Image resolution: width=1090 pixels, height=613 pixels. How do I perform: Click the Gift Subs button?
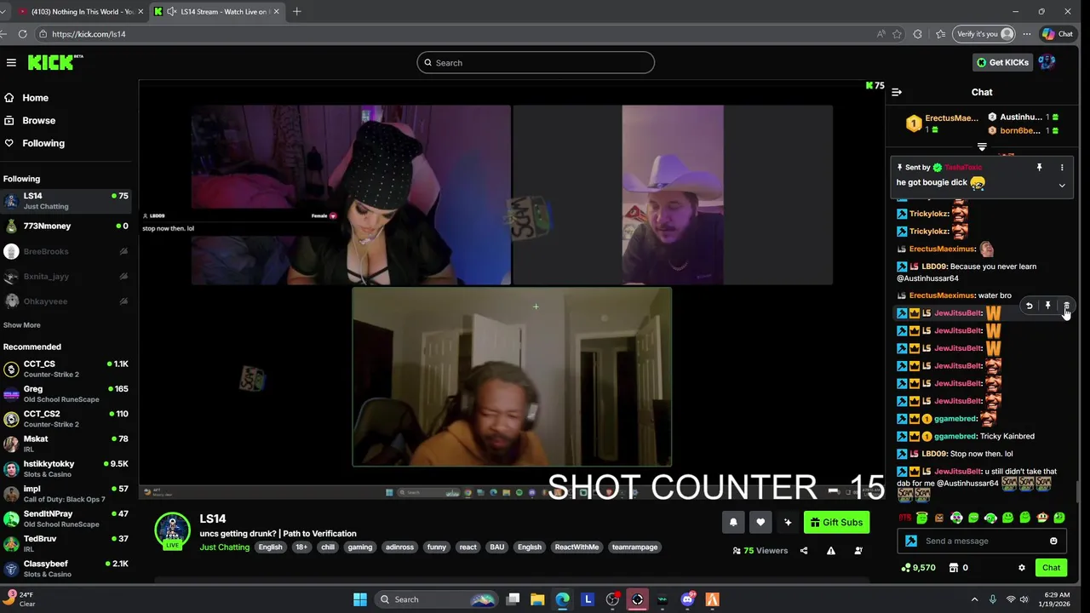coord(836,523)
